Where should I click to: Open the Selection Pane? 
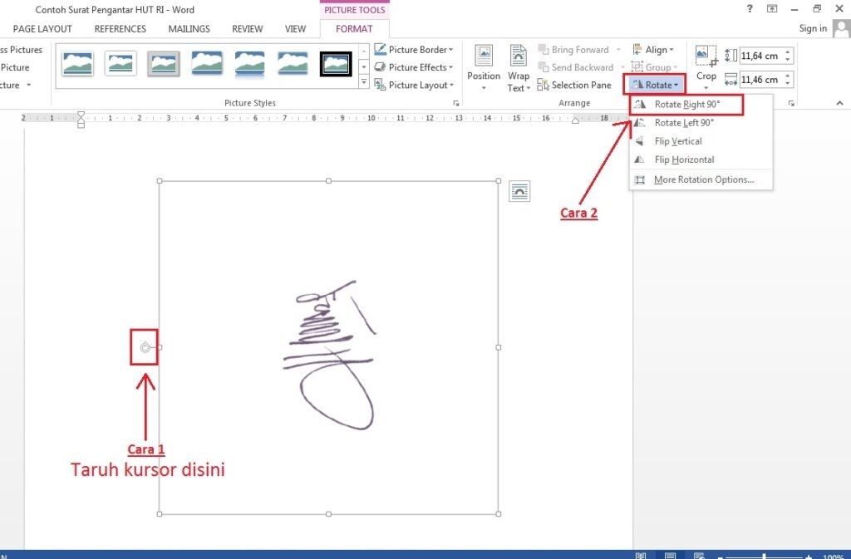574,86
